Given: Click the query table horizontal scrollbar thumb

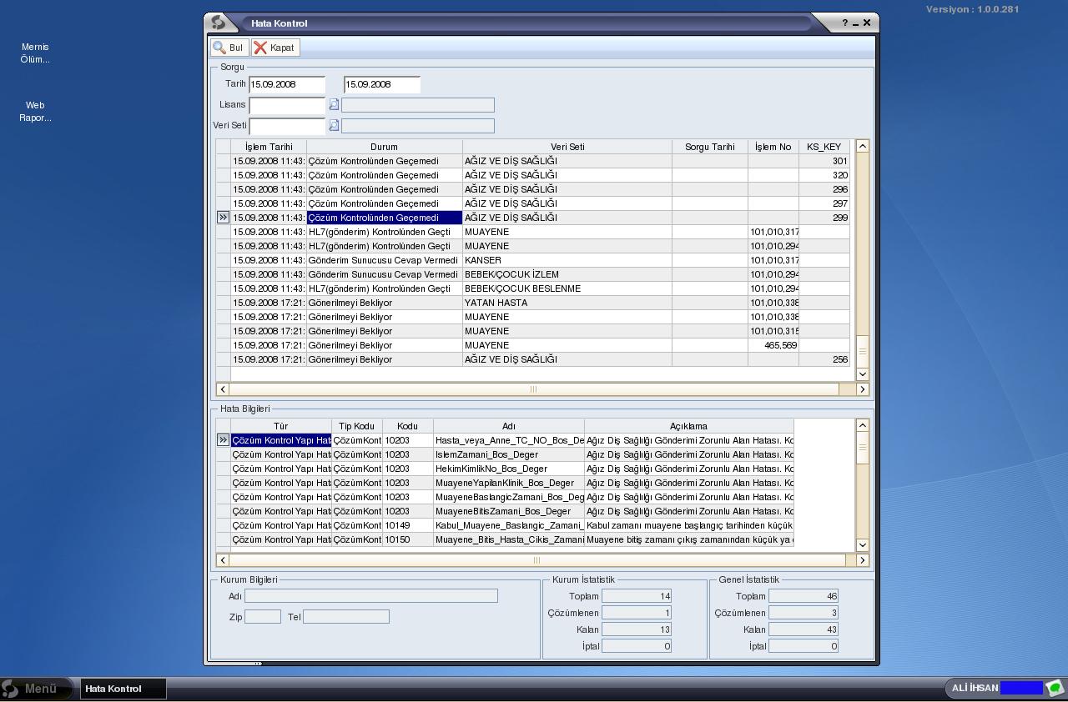Looking at the screenshot, I should click(534, 389).
